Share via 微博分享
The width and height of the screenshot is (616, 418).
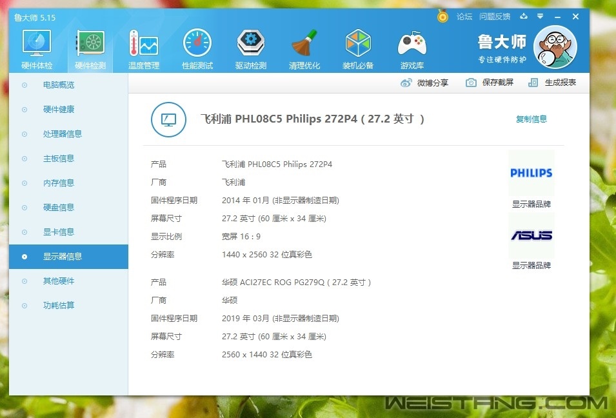424,83
